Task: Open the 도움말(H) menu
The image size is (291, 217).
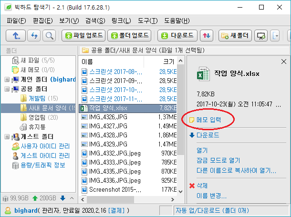Action: pos(177,21)
